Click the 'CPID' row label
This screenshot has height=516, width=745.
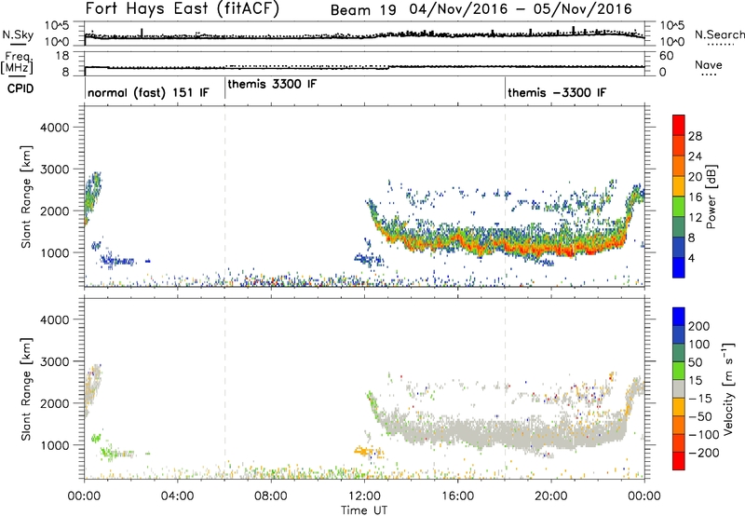click(20, 88)
